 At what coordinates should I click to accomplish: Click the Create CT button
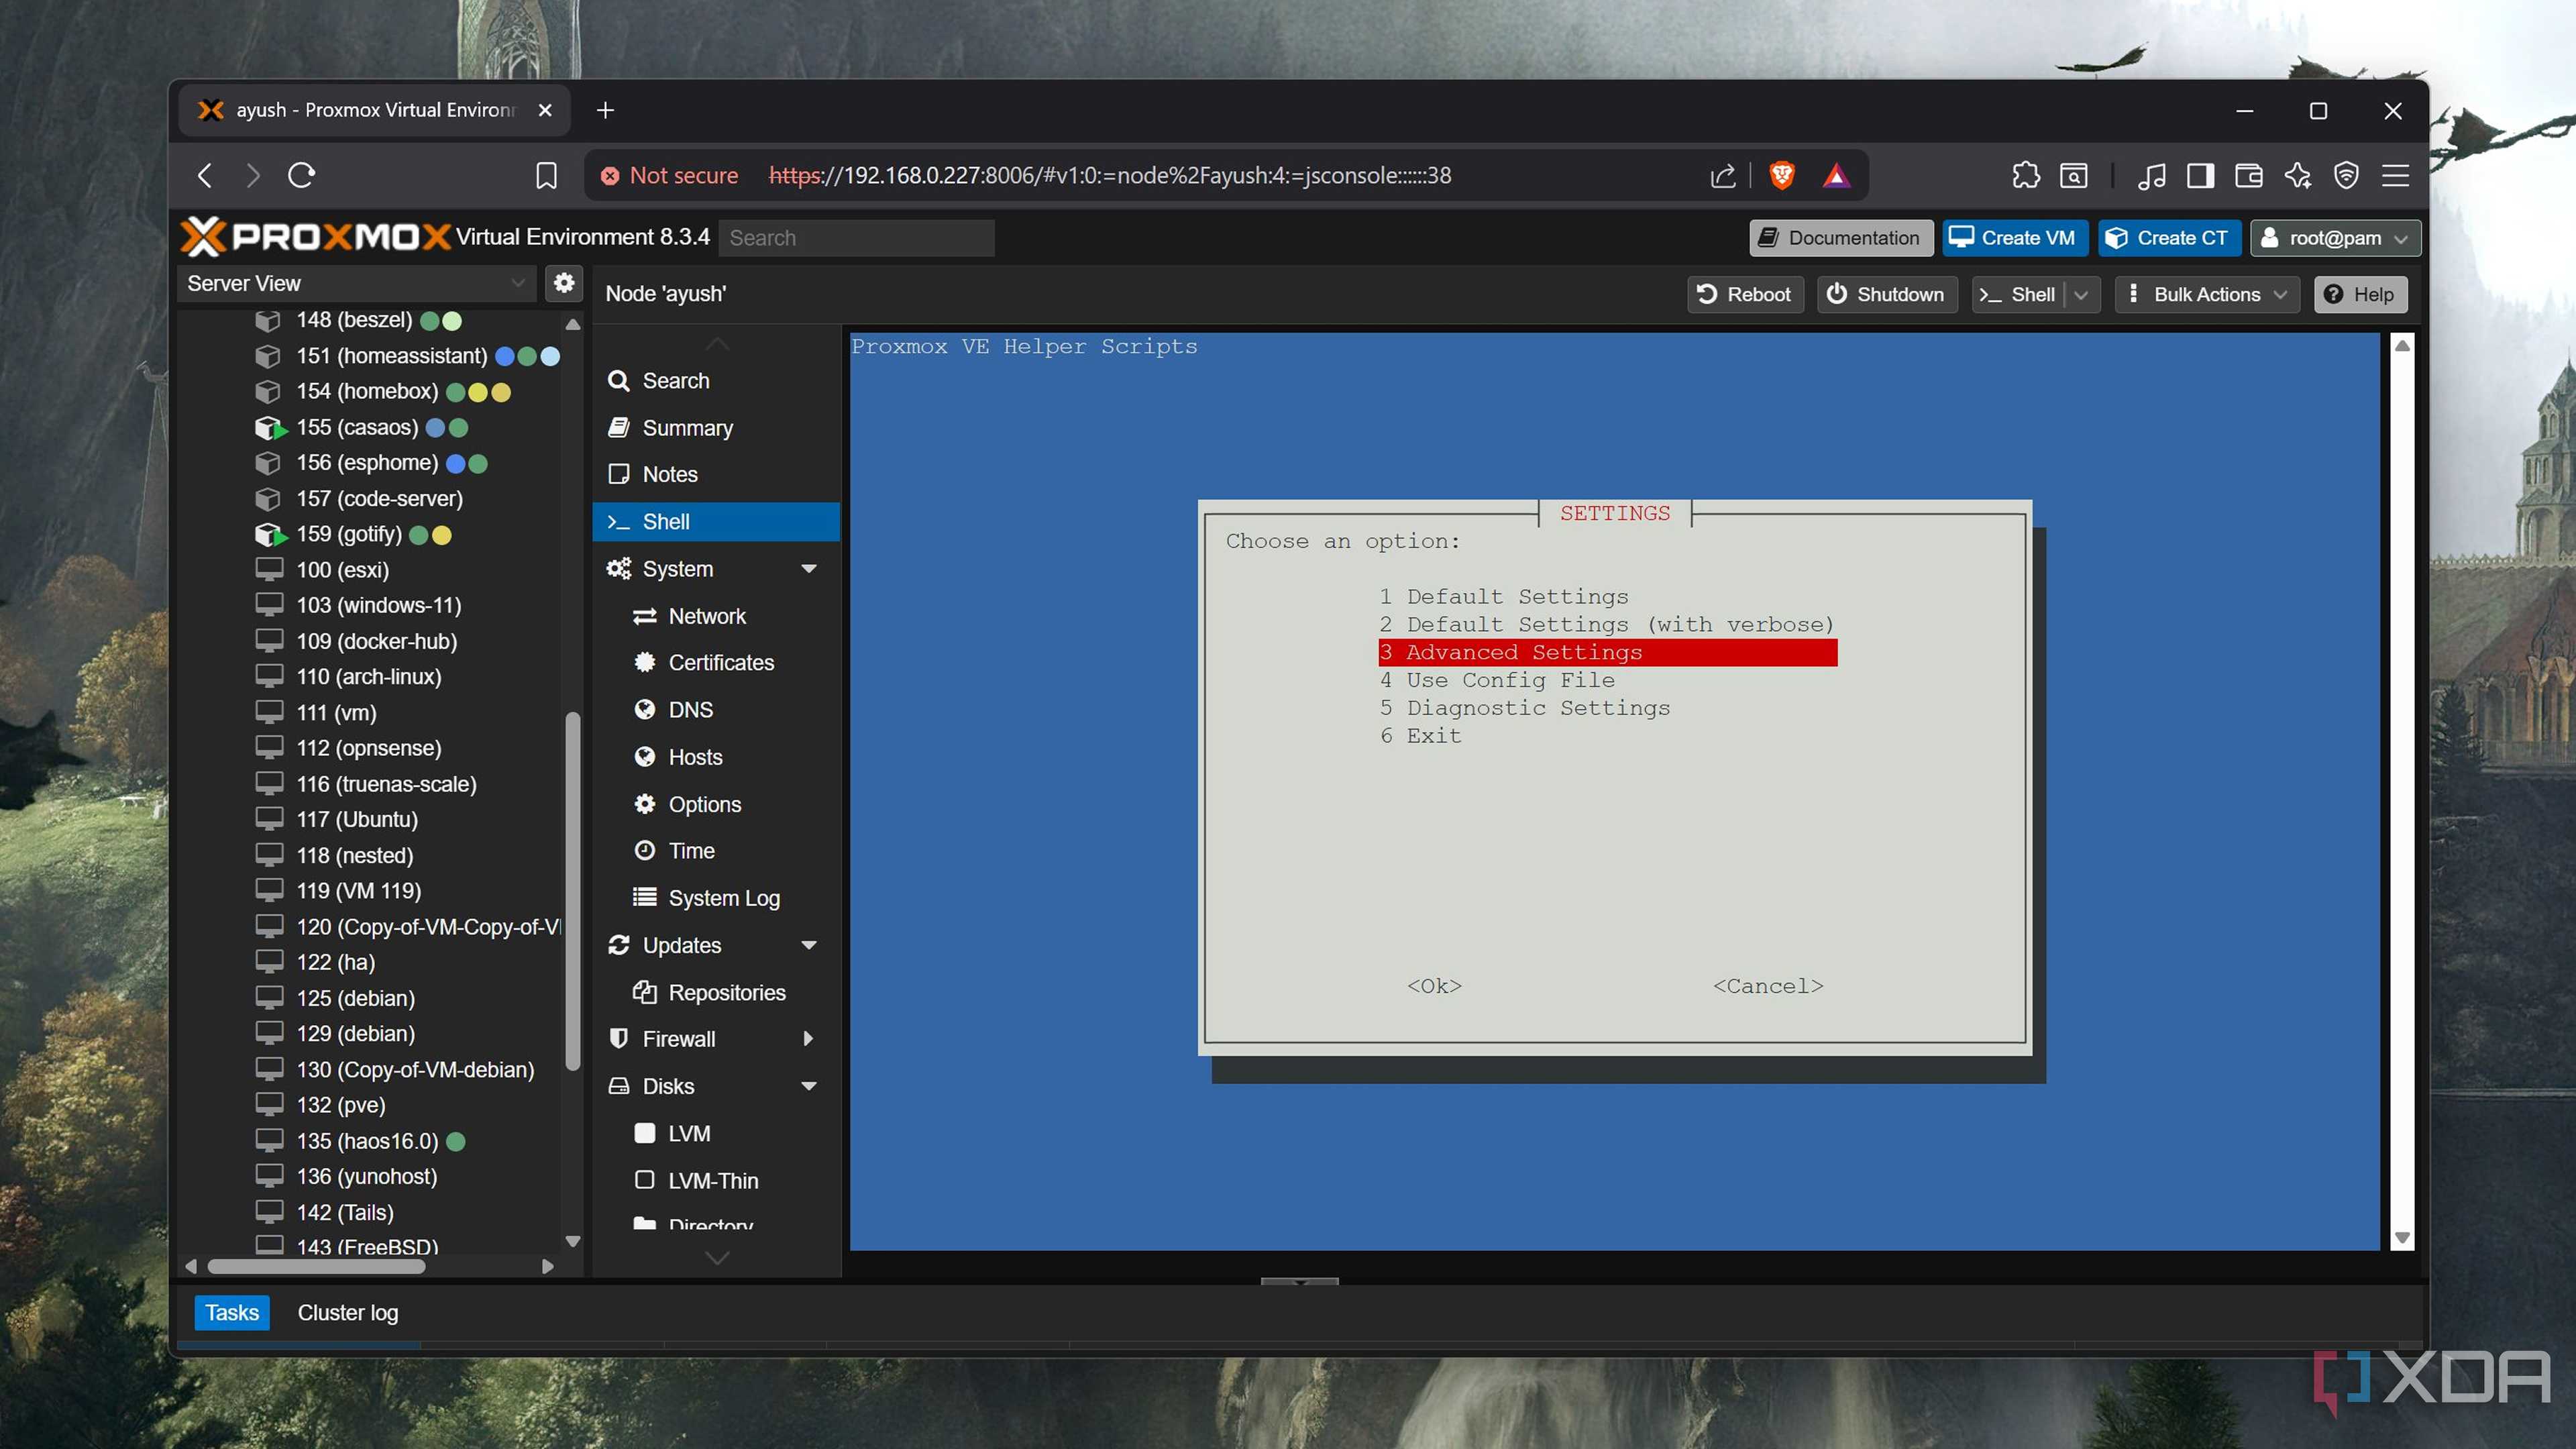pos(2169,238)
